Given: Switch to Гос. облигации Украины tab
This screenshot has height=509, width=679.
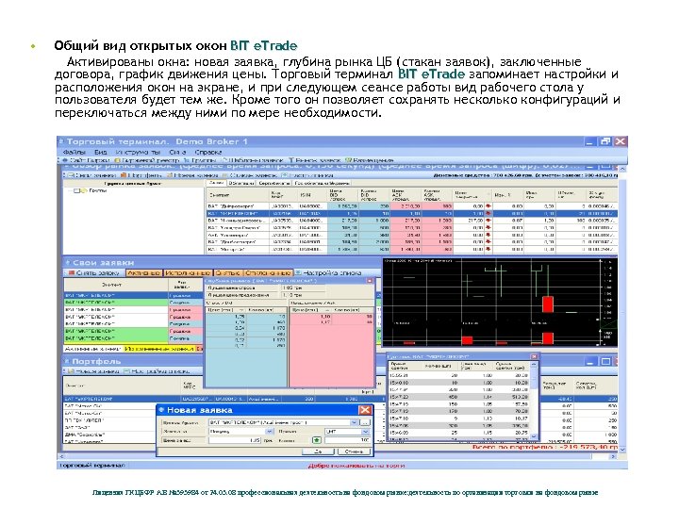Looking at the screenshot, I should click(322, 183).
